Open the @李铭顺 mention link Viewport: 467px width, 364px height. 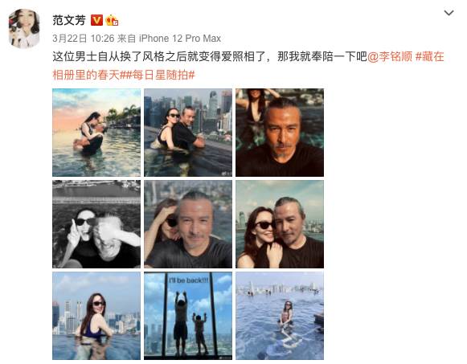click(390, 56)
